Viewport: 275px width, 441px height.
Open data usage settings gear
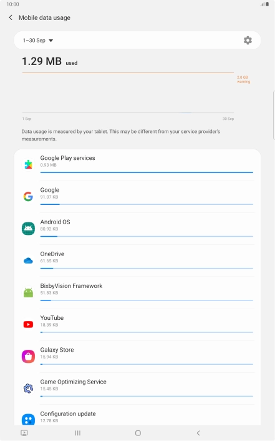click(x=248, y=40)
